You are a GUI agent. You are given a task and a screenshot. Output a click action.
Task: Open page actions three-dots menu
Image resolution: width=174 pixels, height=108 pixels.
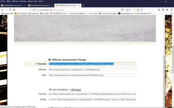[x=135, y=10]
